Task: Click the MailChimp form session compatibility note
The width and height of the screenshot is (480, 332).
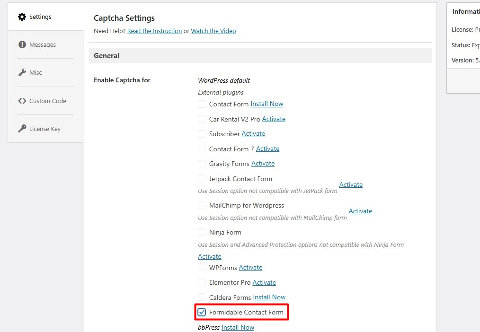Action: [x=272, y=218]
